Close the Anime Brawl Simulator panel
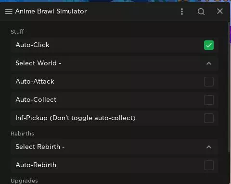The height and width of the screenshot is (184, 231). tap(220, 11)
